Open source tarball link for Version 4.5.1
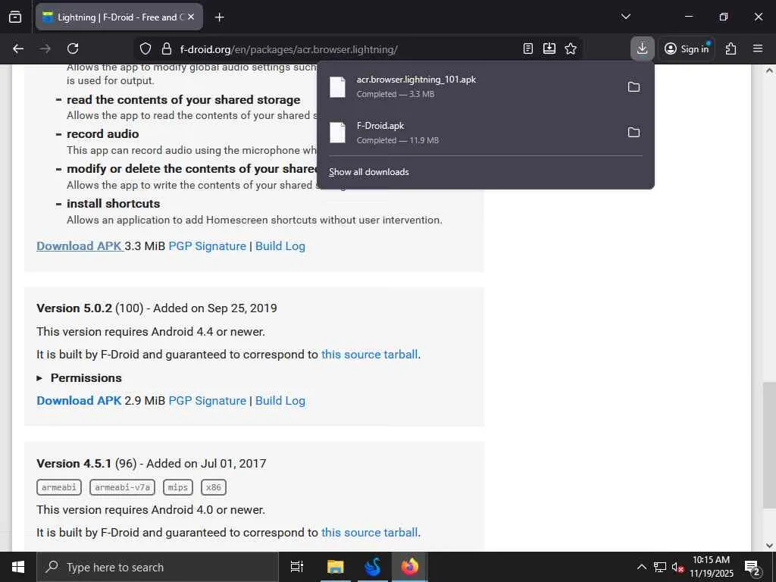The height and width of the screenshot is (582, 776). pyautogui.click(x=370, y=533)
